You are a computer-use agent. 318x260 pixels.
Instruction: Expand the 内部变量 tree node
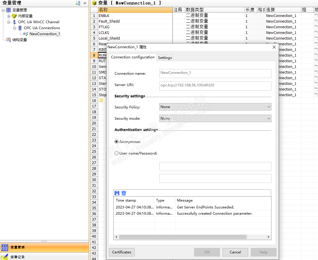point(9,16)
